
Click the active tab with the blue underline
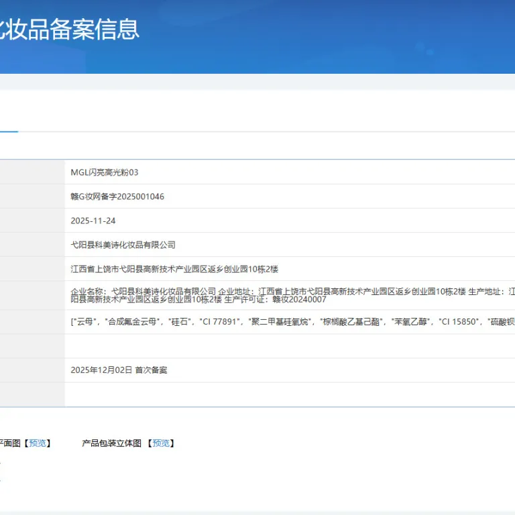pos(9,125)
